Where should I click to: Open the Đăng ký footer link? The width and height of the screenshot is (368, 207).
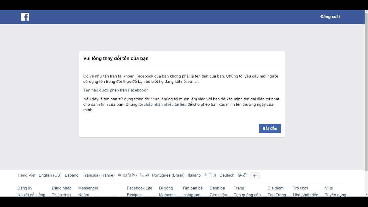click(x=25, y=188)
